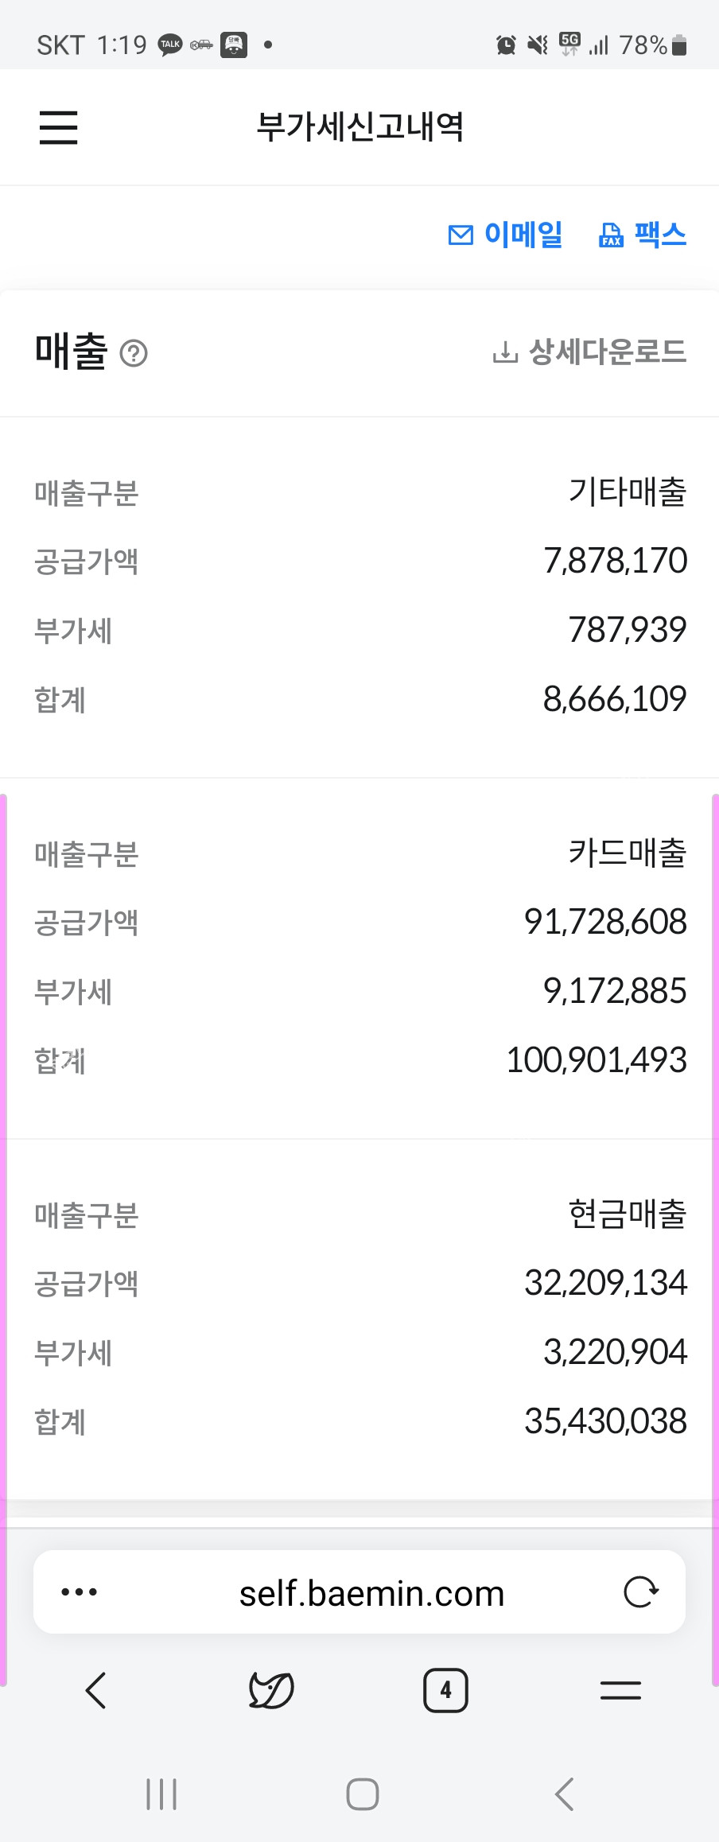
Task: Tap the alarm icon in status bar
Action: pos(506,45)
